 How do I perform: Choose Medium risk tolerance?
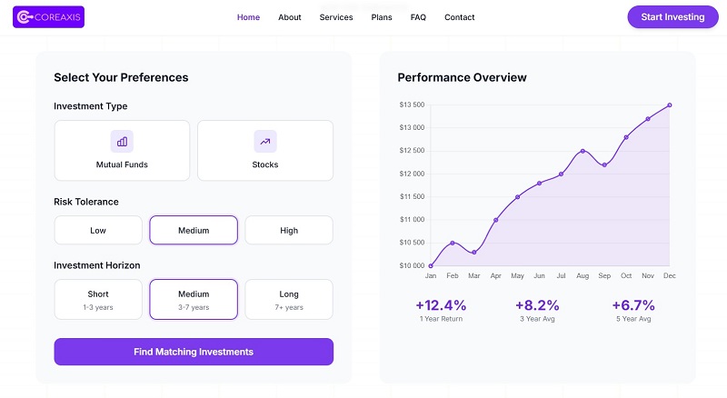coord(194,230)
